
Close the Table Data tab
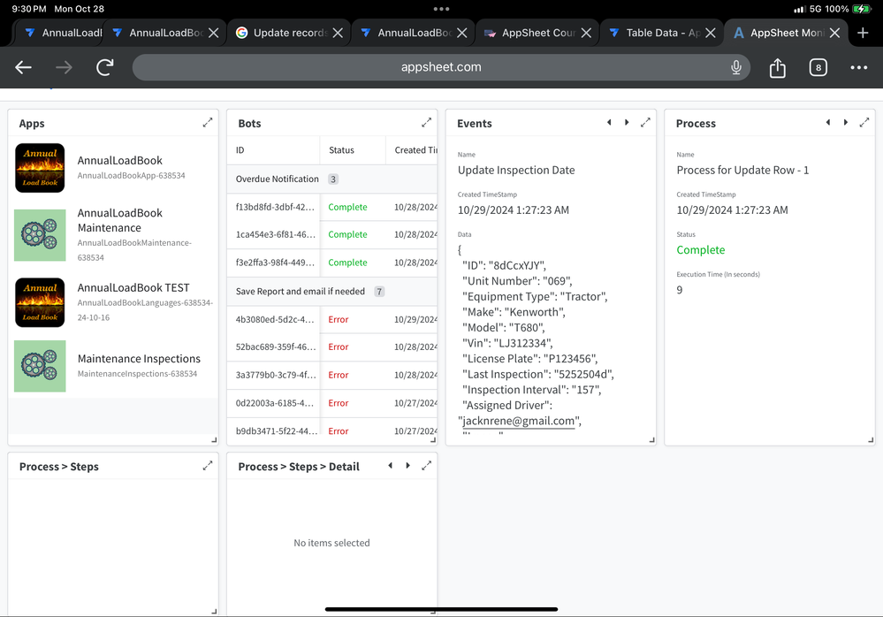[711, 33]
